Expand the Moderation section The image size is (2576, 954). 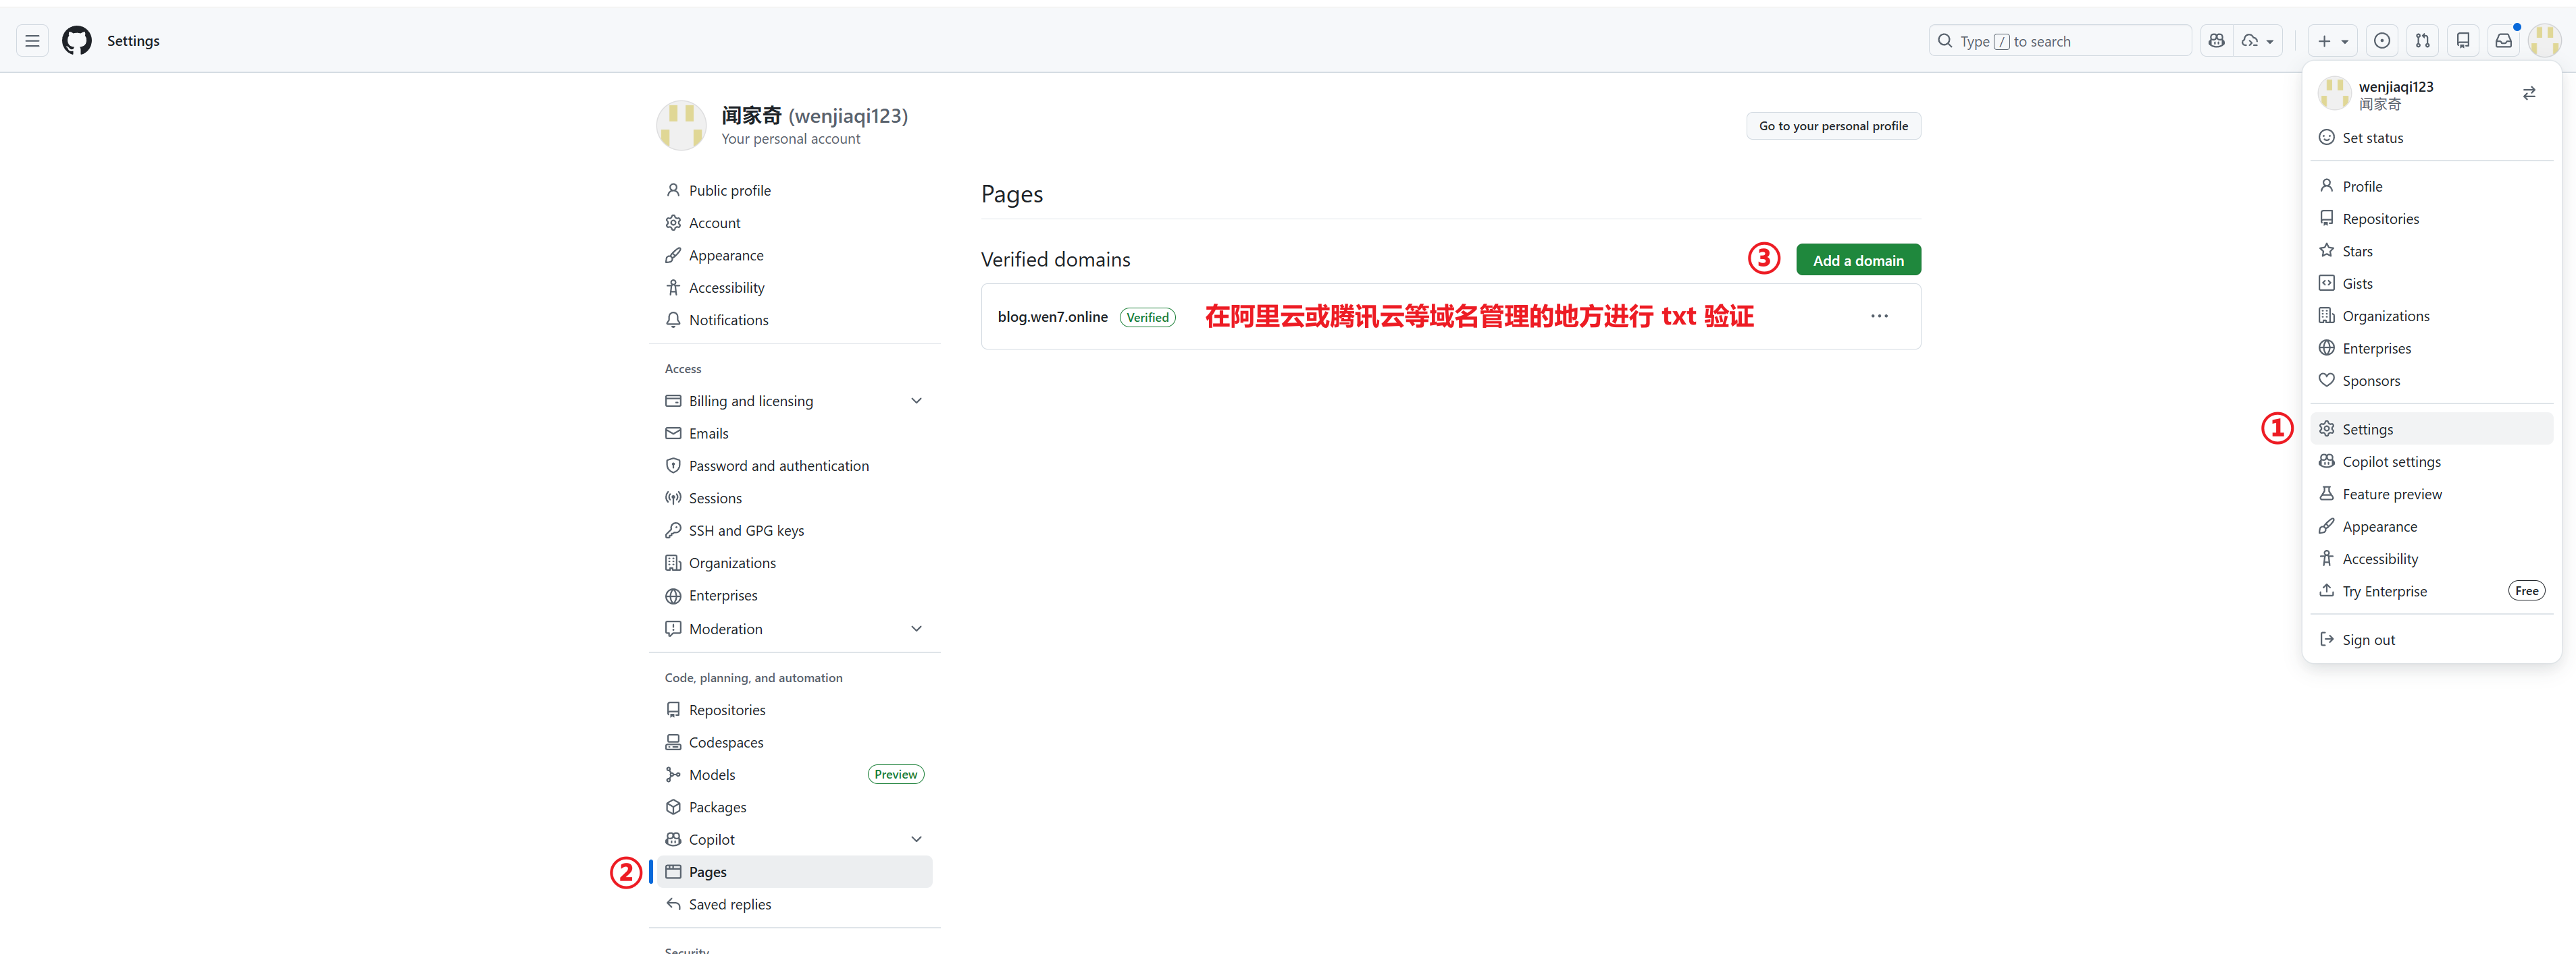(x=915, y=628)
